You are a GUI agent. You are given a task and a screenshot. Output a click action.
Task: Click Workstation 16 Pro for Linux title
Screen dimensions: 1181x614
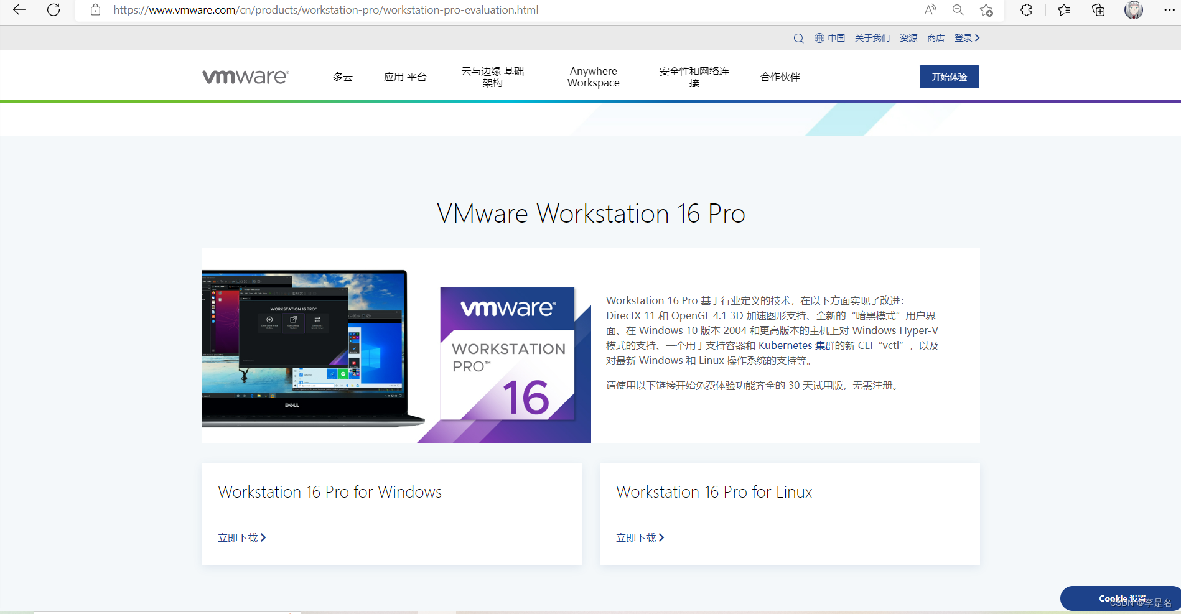[x=714, y=492]
